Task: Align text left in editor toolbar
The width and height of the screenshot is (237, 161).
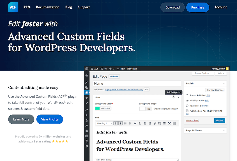Action: pos(140,123)
